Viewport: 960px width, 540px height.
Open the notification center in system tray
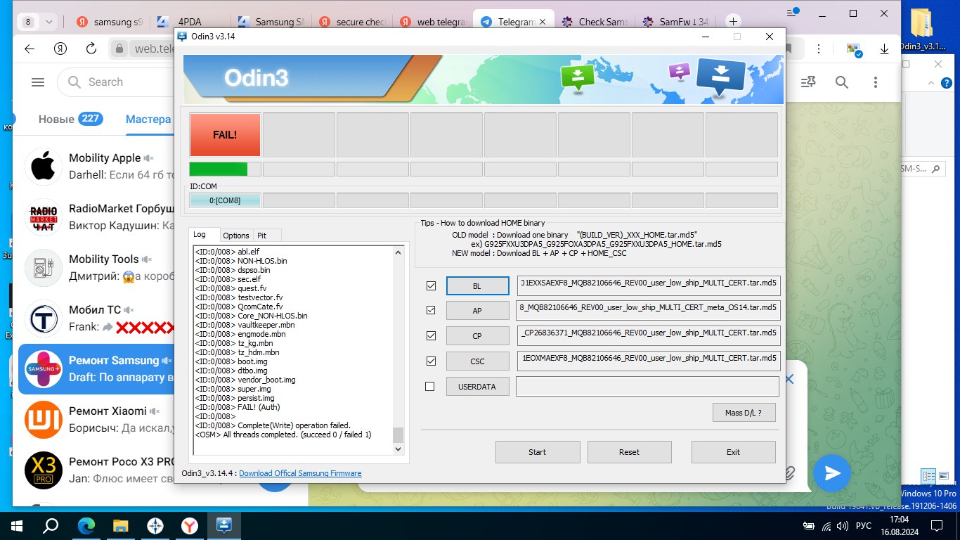coord(937,526)
